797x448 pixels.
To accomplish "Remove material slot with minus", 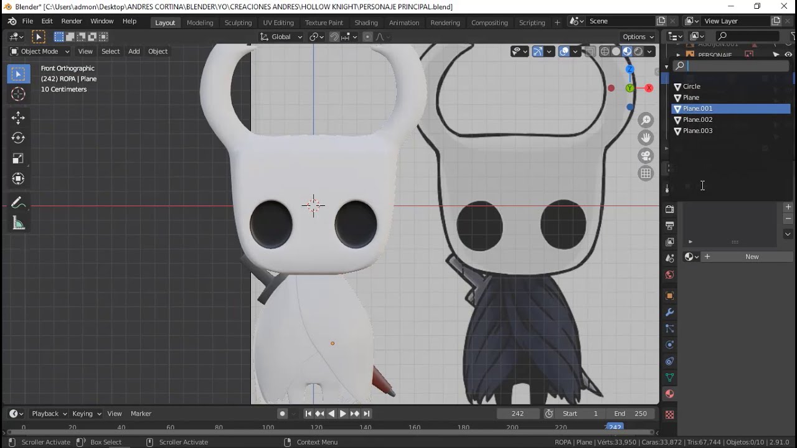I will tap(788, 219).
